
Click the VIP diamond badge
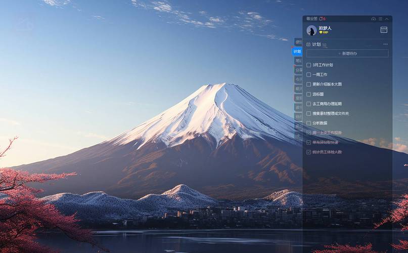[x=324, y=32]
